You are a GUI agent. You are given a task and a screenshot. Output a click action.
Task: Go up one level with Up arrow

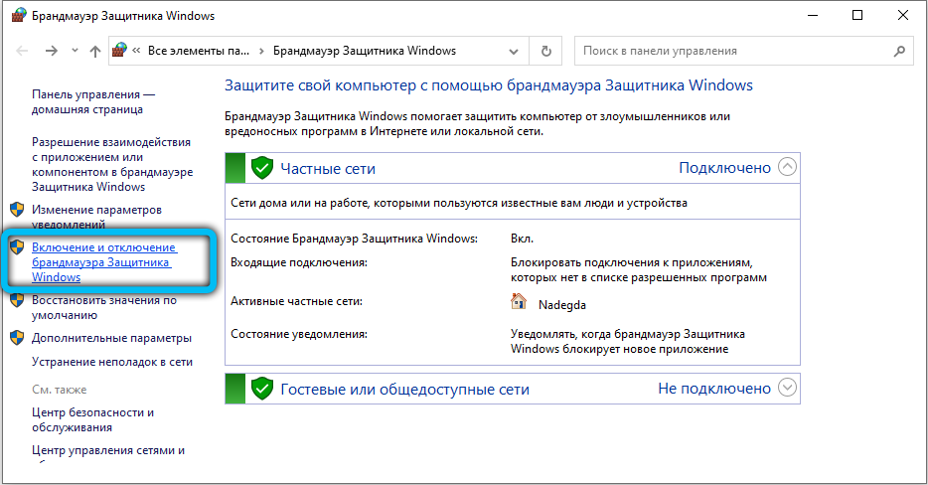[x=94, y=51]
